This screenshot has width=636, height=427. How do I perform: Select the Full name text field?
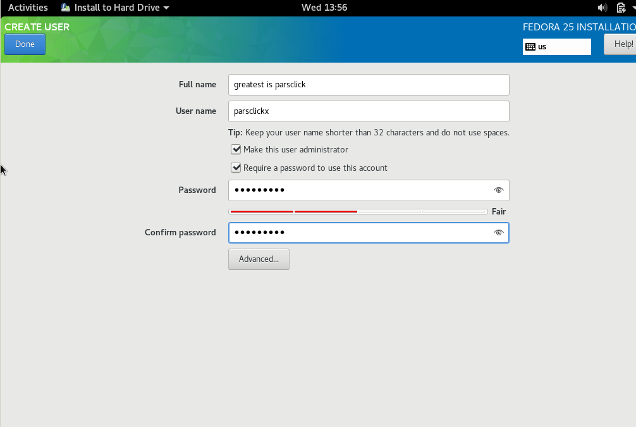pos(369,84)
